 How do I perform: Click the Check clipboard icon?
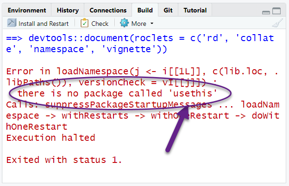(84, 23)
